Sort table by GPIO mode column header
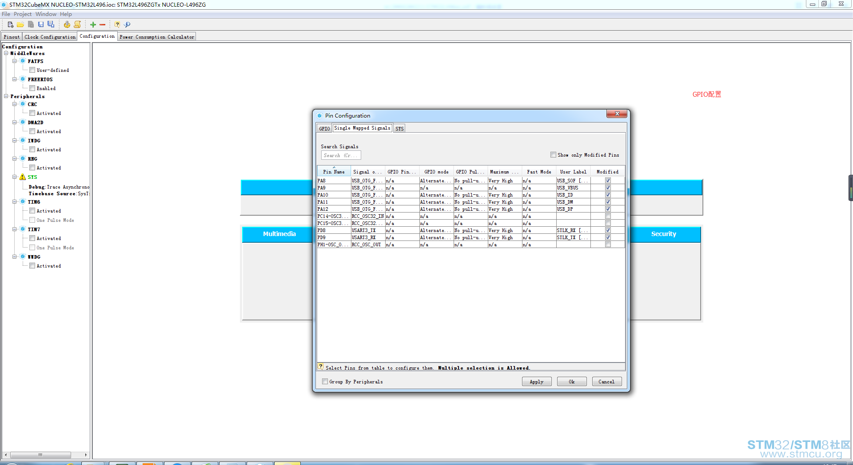Viewport: 853px width, 465px height. (x=436, y=172)
